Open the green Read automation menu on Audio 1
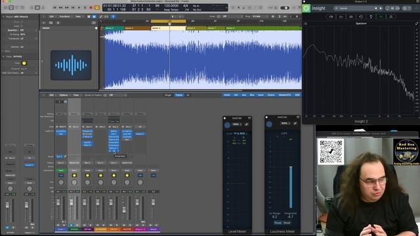 61,170
